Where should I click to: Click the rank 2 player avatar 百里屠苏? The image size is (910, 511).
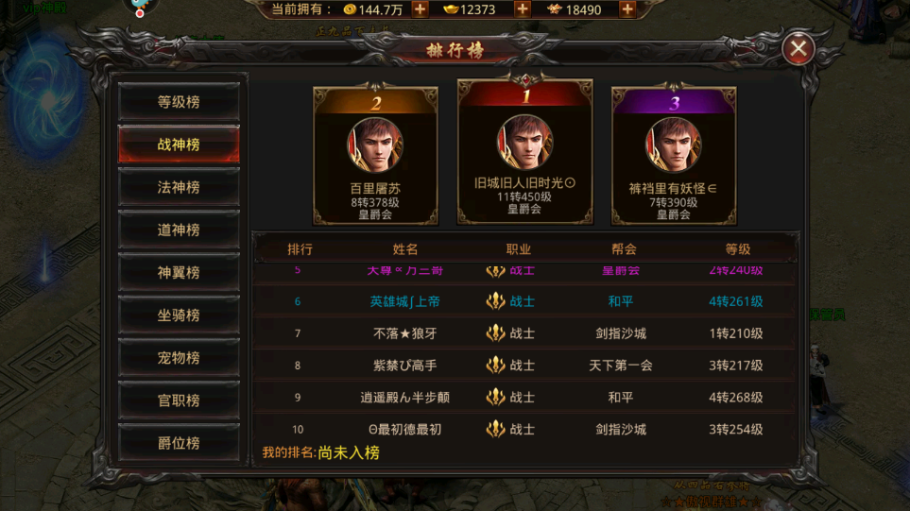point(375,145)
